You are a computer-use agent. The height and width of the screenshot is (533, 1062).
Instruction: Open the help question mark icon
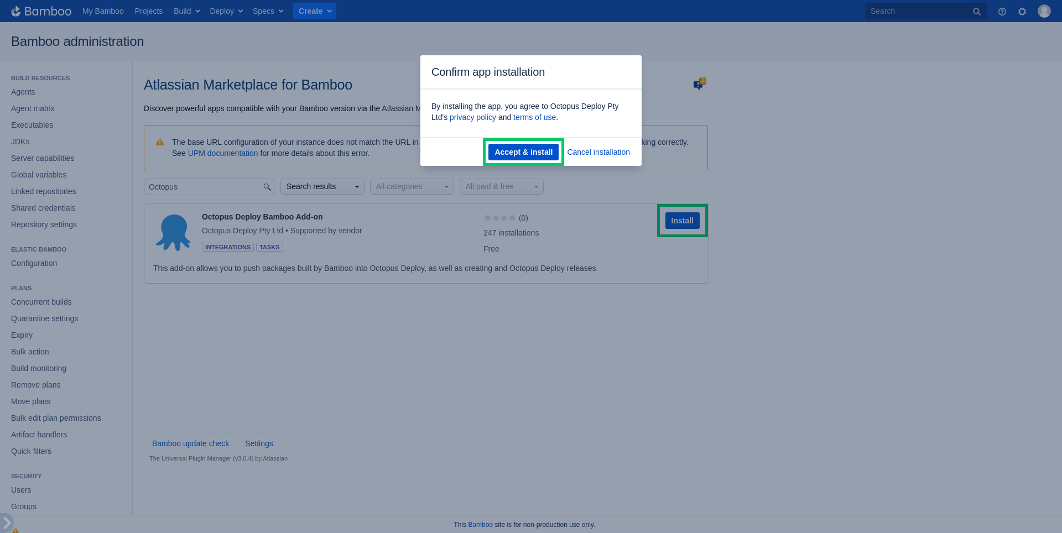pyautogui.click(x=1002, y=11)
